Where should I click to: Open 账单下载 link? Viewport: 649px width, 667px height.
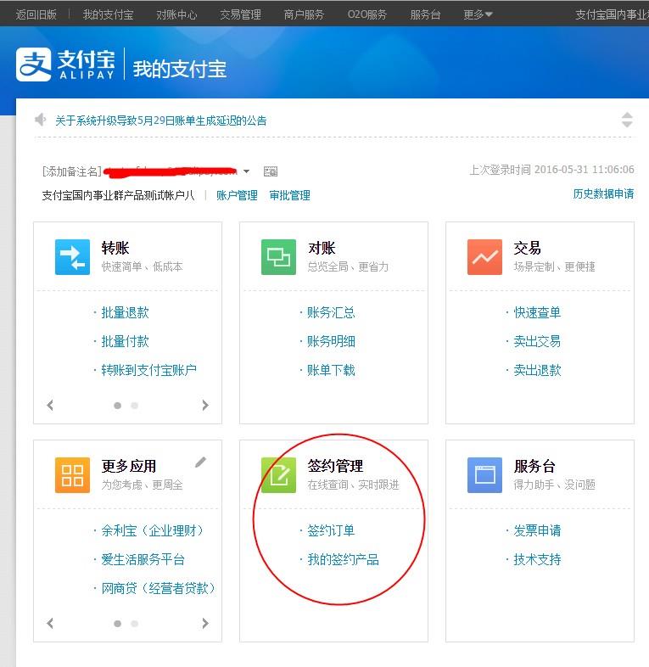(331, 370)
